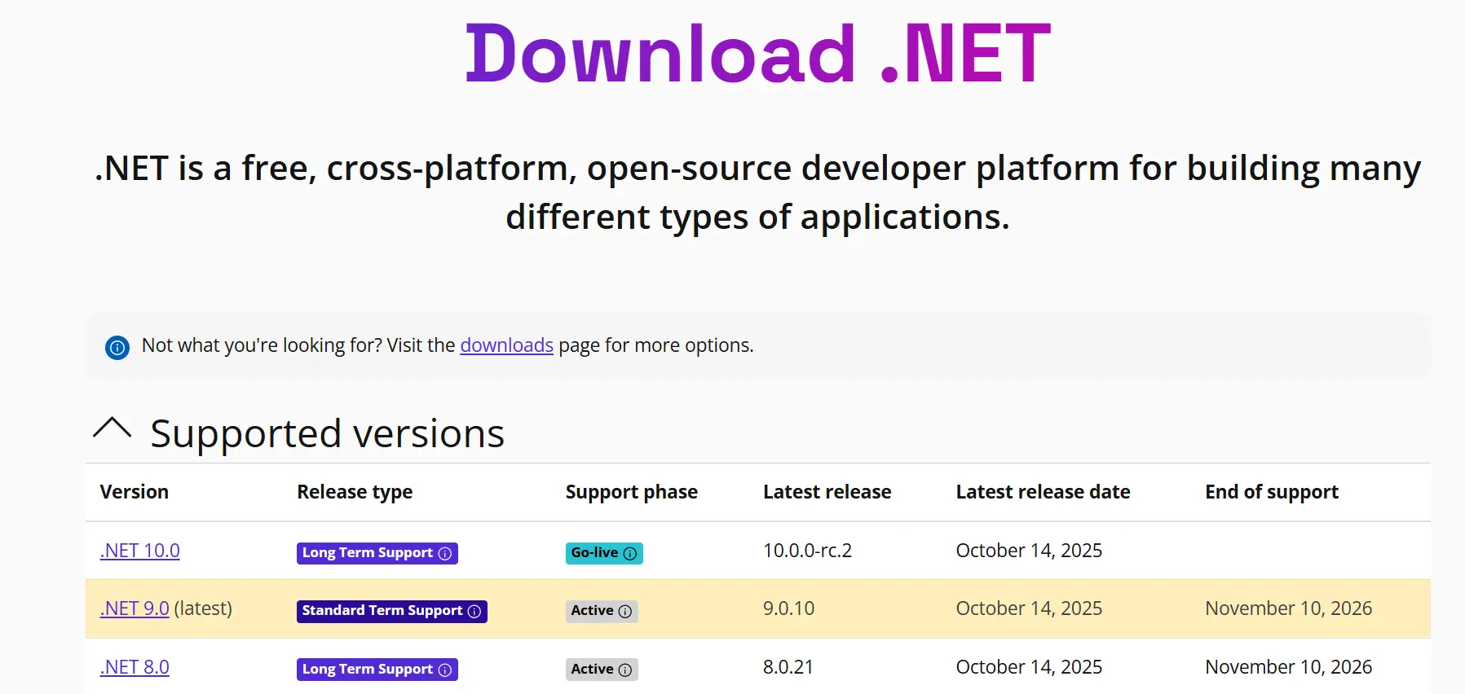
Task: Click the Active badge in the .NET 8.0 row
Action: (x=602, y=670)
